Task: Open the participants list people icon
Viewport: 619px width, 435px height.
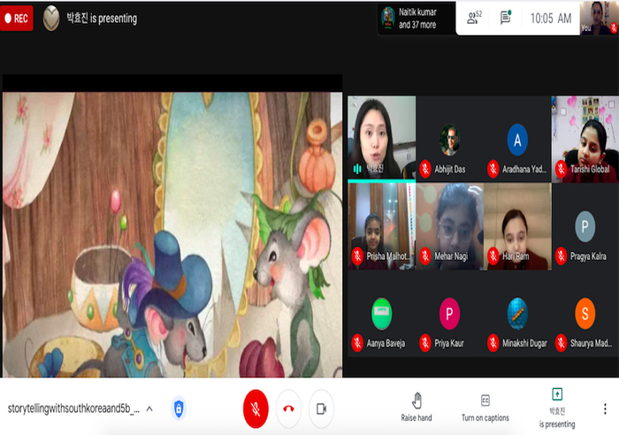Action: pos(474,18)
